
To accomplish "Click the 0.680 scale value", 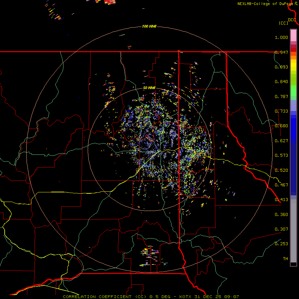I will click(x=281, y=126).
